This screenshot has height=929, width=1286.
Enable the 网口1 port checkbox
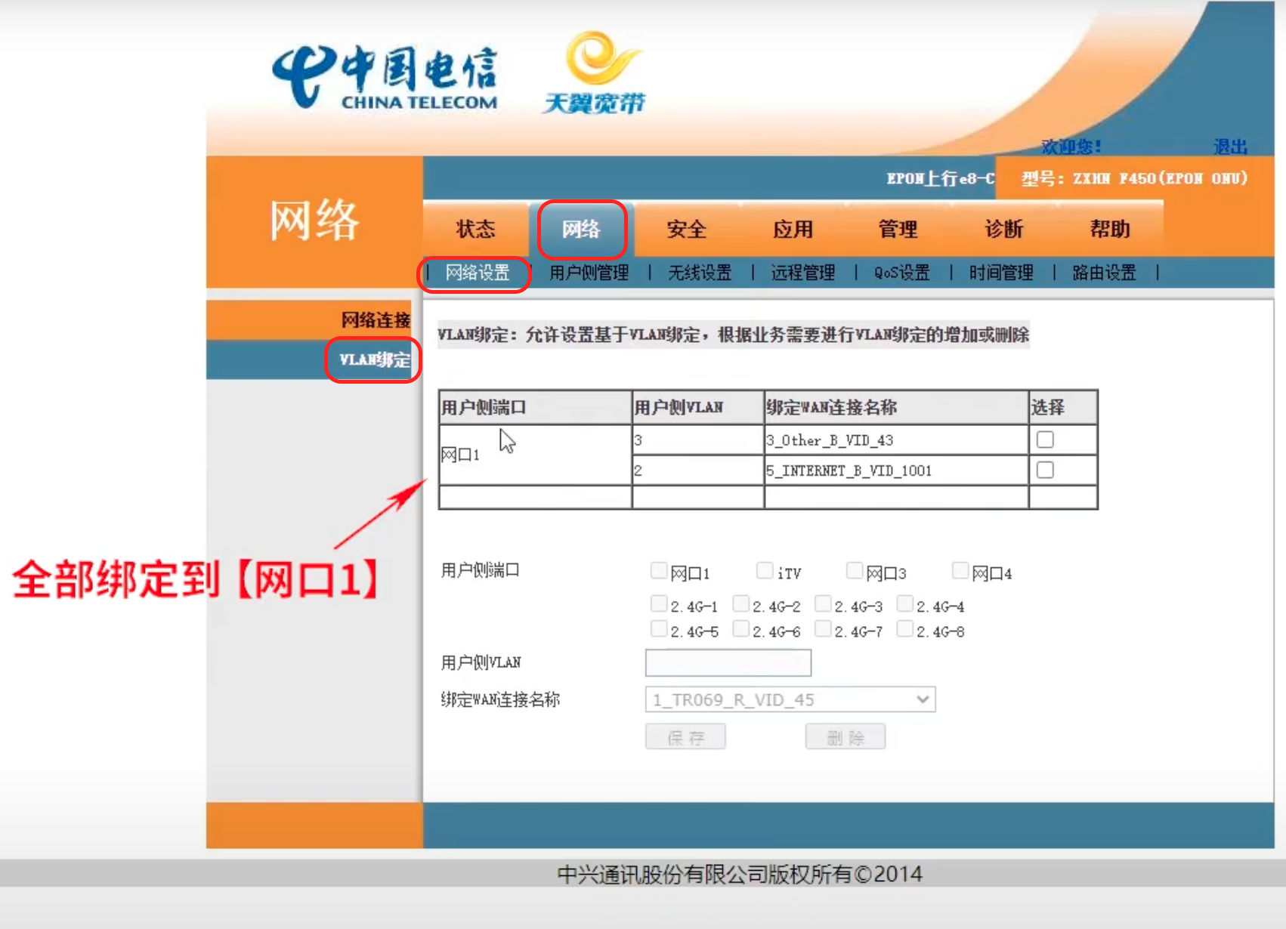659,570
